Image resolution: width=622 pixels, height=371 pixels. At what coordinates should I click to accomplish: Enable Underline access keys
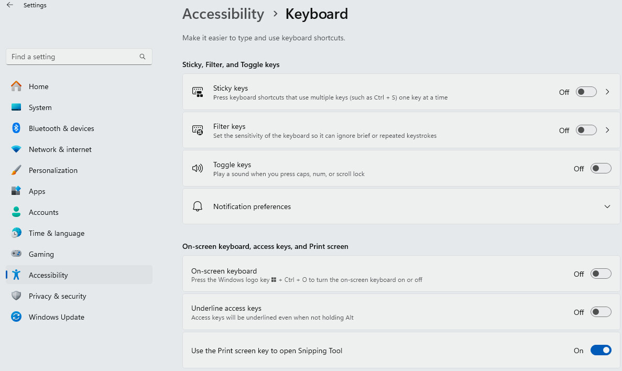[601, 311]
